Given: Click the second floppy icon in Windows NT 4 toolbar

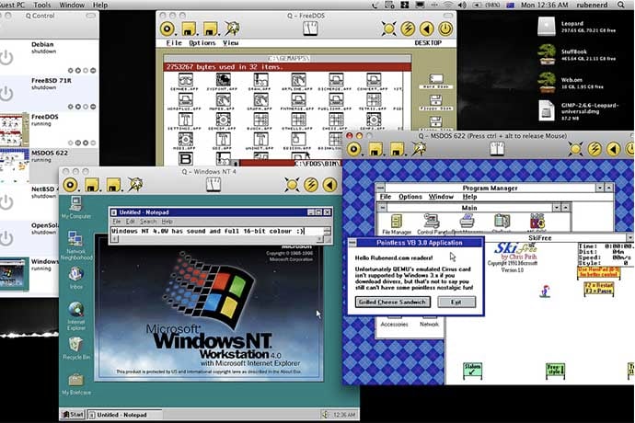Looking at the screenshot, I should tap(113, 185).
